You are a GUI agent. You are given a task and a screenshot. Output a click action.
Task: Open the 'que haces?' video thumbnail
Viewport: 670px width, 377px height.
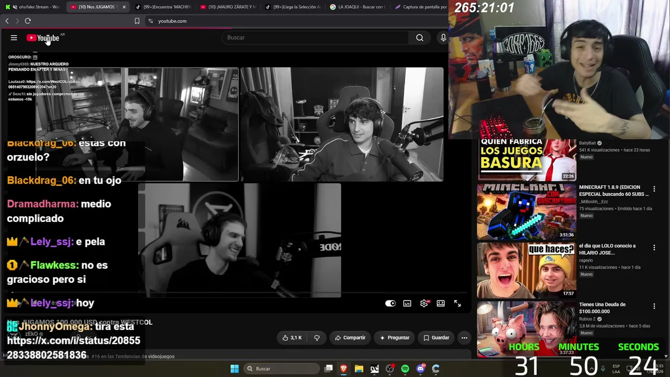(527, 270)
